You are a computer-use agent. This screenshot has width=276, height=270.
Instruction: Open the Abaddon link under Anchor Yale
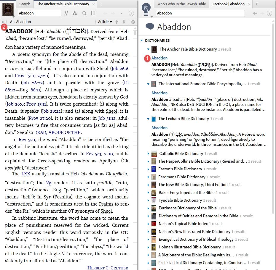(x=159, y=58)
